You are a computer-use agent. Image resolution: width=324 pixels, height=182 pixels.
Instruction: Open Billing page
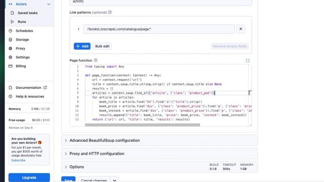tap(21, 66)
